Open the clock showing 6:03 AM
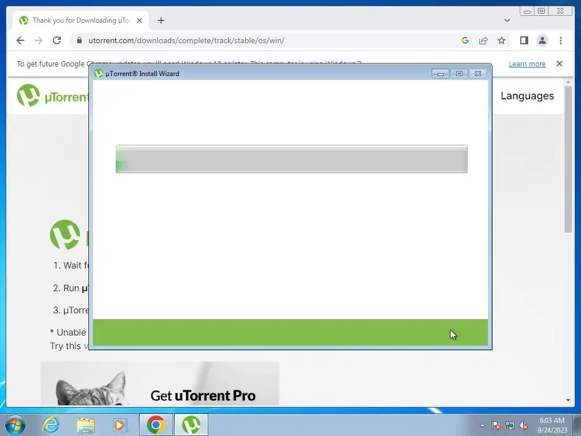Screen dimensions: 581x436 tap(552, 425)
